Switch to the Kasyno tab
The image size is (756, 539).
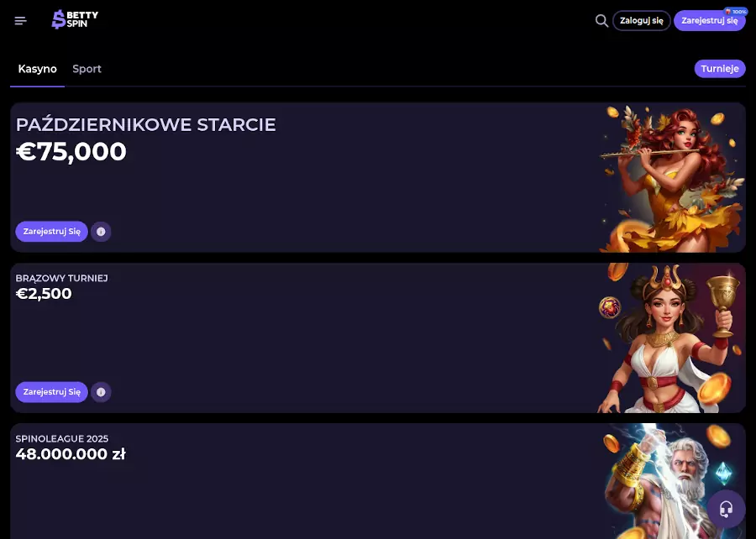tap(38, 69)
